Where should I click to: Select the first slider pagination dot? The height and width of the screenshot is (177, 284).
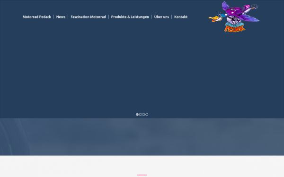[x=137, y=115]
